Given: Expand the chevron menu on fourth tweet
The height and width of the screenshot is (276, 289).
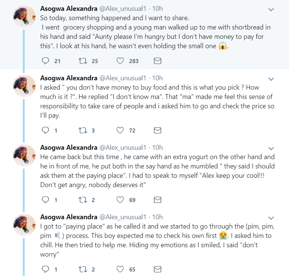Looking at the screenshot, I should tap(272, 218).
